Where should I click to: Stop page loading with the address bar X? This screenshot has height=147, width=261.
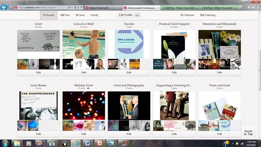(x=81, y=7)
